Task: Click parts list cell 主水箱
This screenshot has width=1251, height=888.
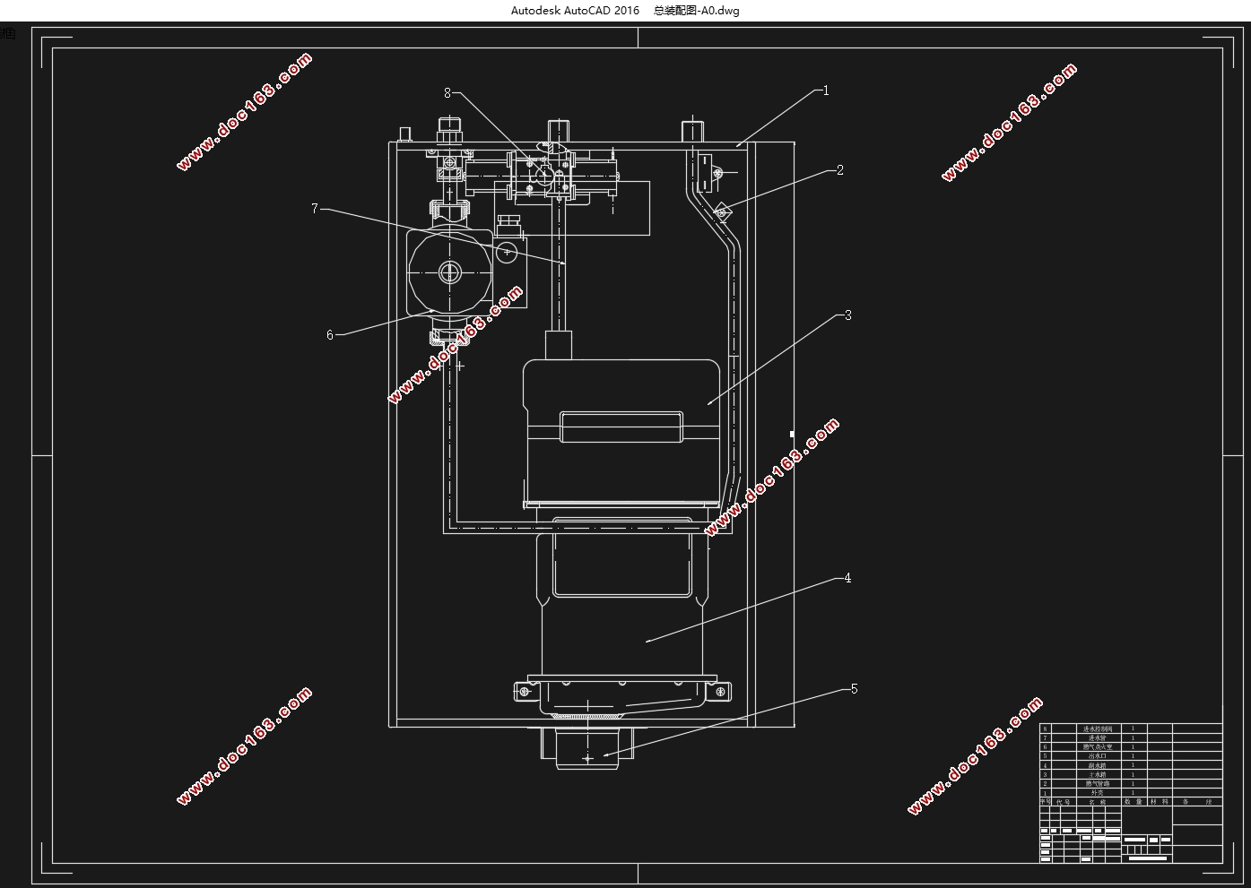Action: [1098, 774]
